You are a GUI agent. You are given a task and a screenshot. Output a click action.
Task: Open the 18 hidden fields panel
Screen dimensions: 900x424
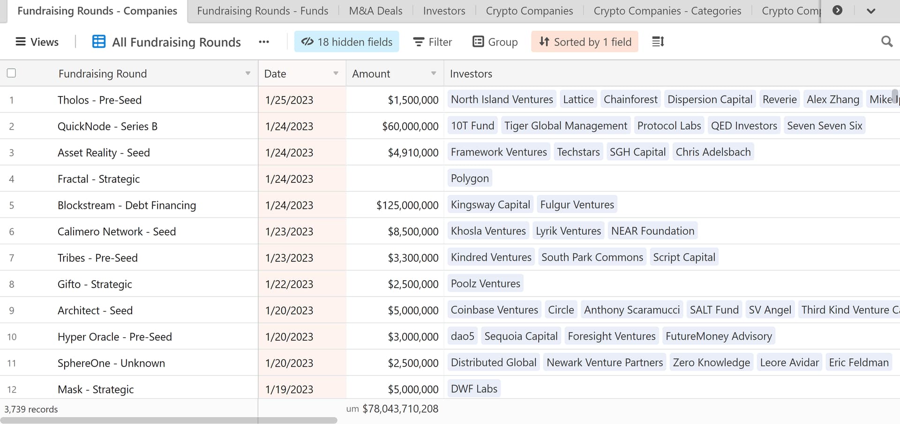click(346, 42)
